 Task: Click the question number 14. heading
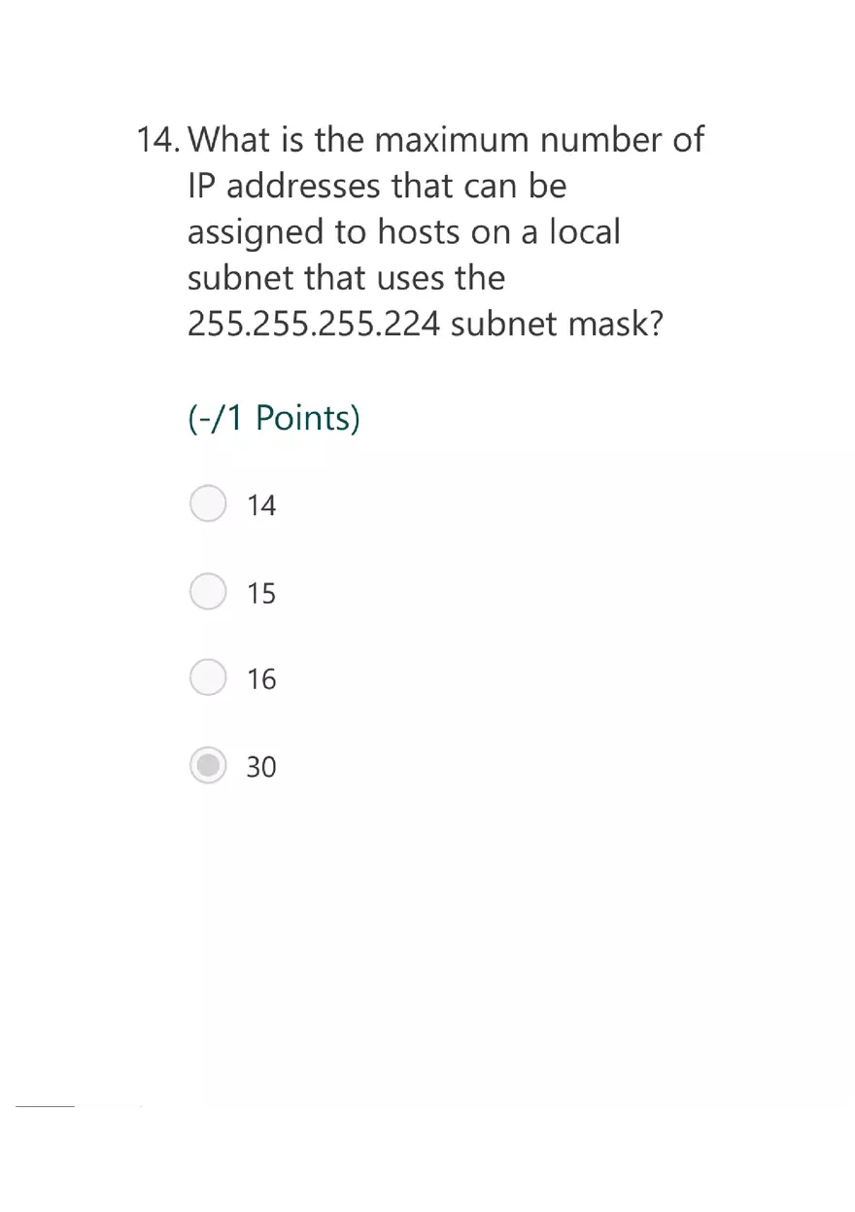157,140
